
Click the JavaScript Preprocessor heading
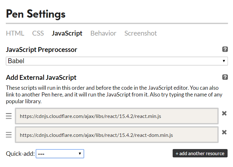tap(42, 50)
